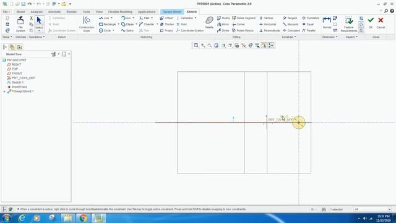
Task: Cancel the sketch
Action: point(381,23)
